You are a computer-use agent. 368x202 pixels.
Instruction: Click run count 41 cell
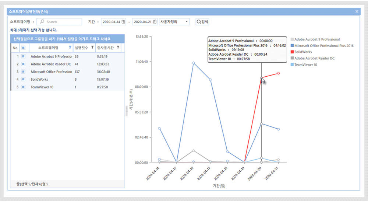pos(76,64)
